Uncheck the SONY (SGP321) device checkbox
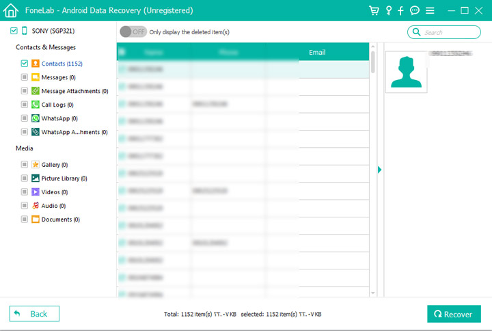 [14, 31]
